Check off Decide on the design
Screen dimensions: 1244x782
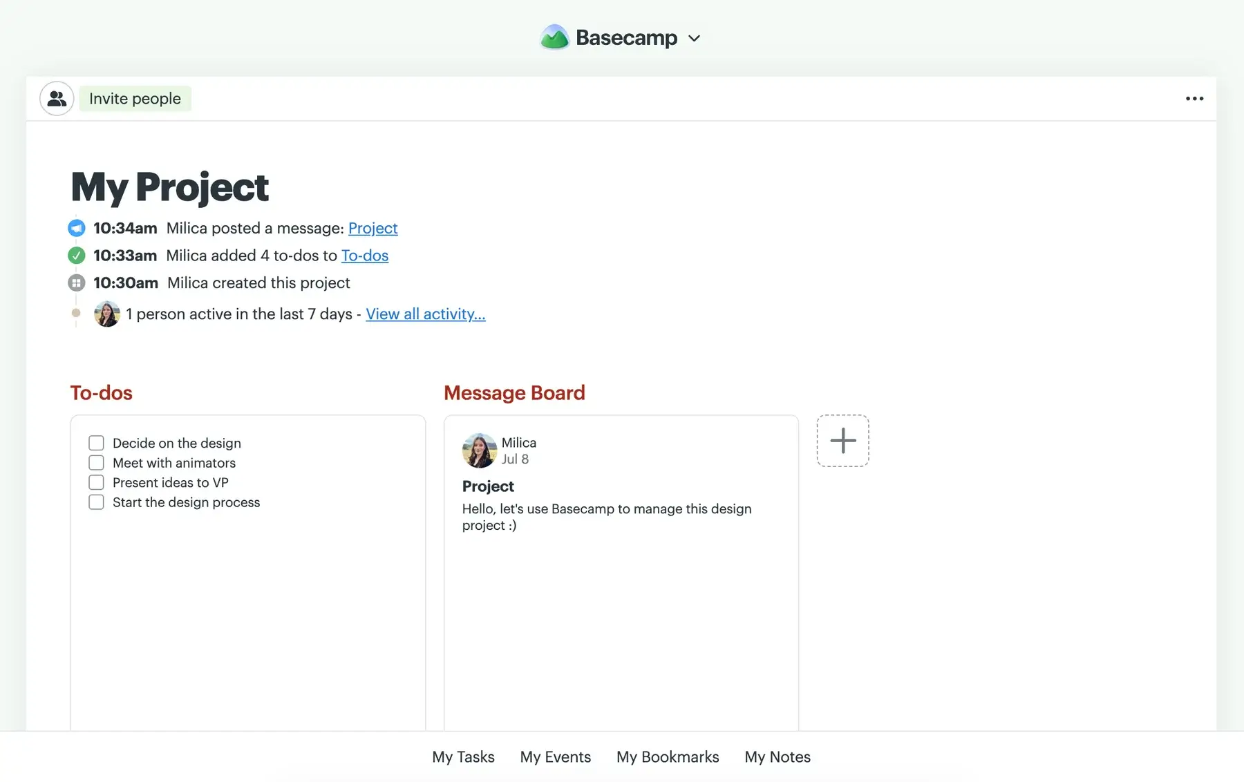[x=96, y=443]
